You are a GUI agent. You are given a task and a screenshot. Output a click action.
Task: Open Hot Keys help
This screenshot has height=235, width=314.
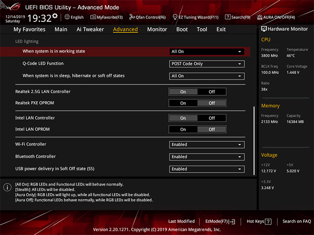259,222
